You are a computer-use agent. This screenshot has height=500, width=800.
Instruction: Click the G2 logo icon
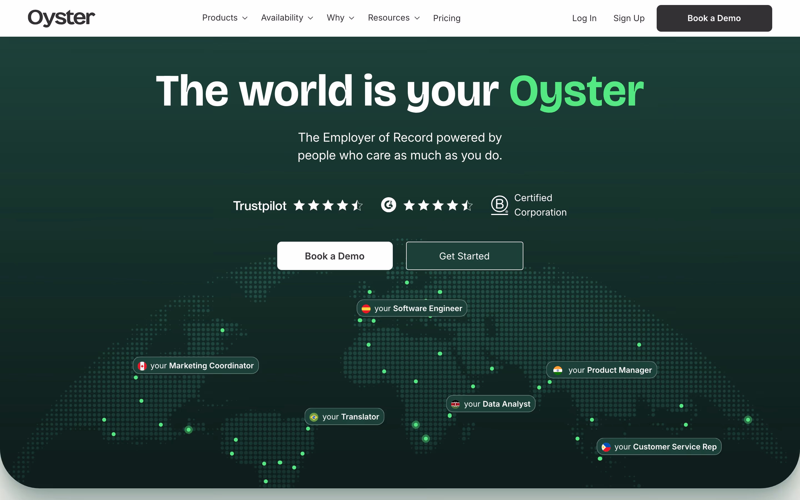[x=388, y=205]
